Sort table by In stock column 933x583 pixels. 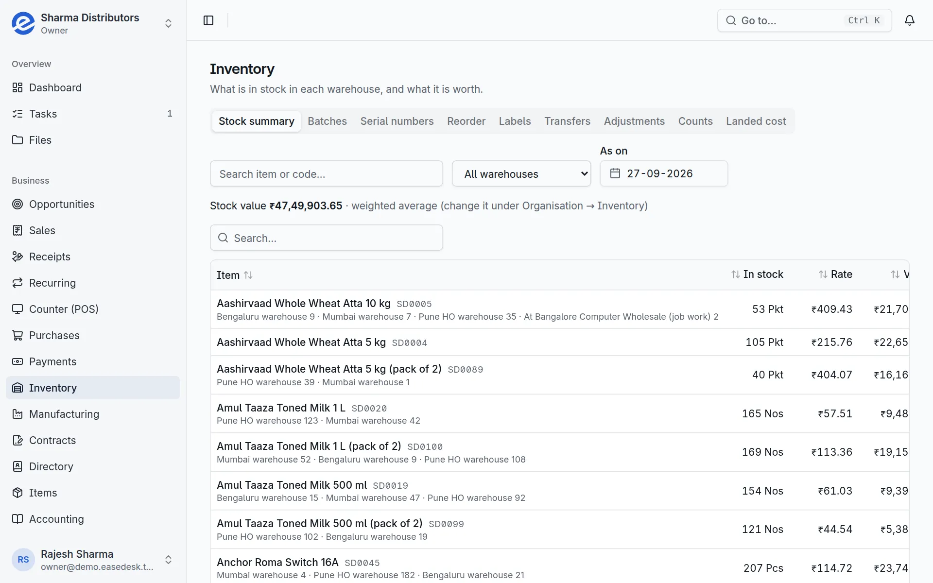(757, 274)
